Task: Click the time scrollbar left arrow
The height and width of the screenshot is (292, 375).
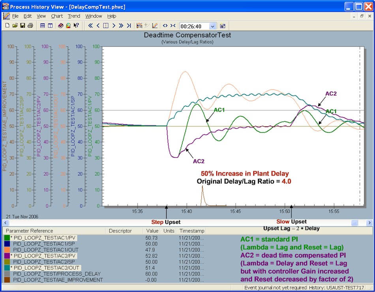Action: (x=6, y=223)
